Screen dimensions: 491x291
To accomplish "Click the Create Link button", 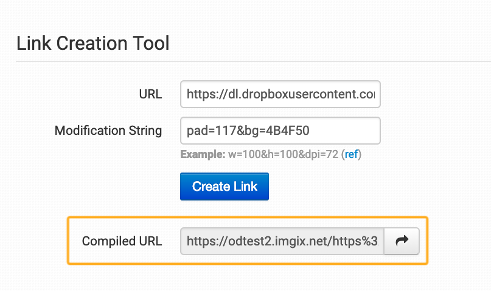I will pos(225,187).
